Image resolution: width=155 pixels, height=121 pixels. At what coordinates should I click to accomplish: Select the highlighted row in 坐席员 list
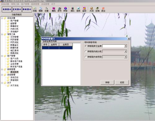[57, 48]
